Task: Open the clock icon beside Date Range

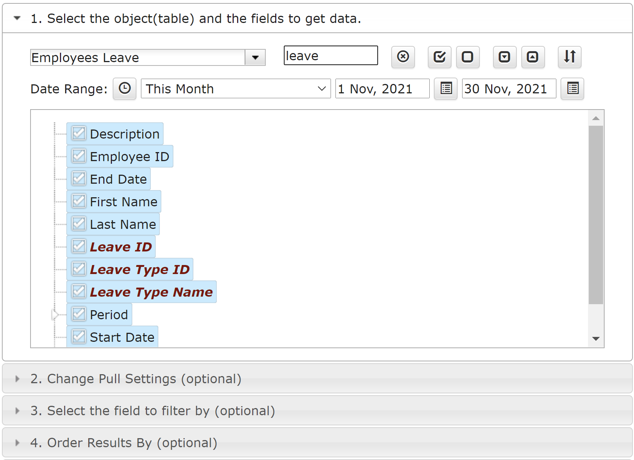Action: click(x=124, y=89)
